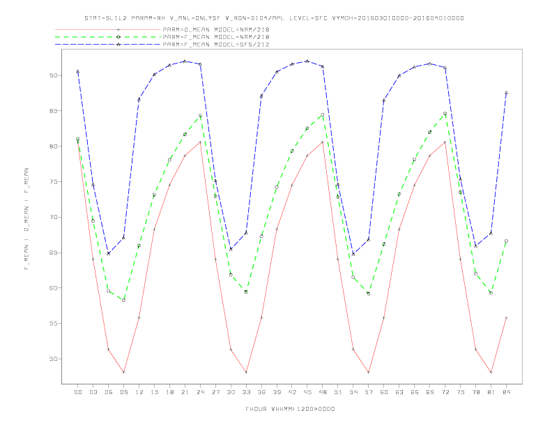Viewport: 552px width, 427px height.
Task: Click x-axis forecast hour label 54
Action: tap(353, 392)
